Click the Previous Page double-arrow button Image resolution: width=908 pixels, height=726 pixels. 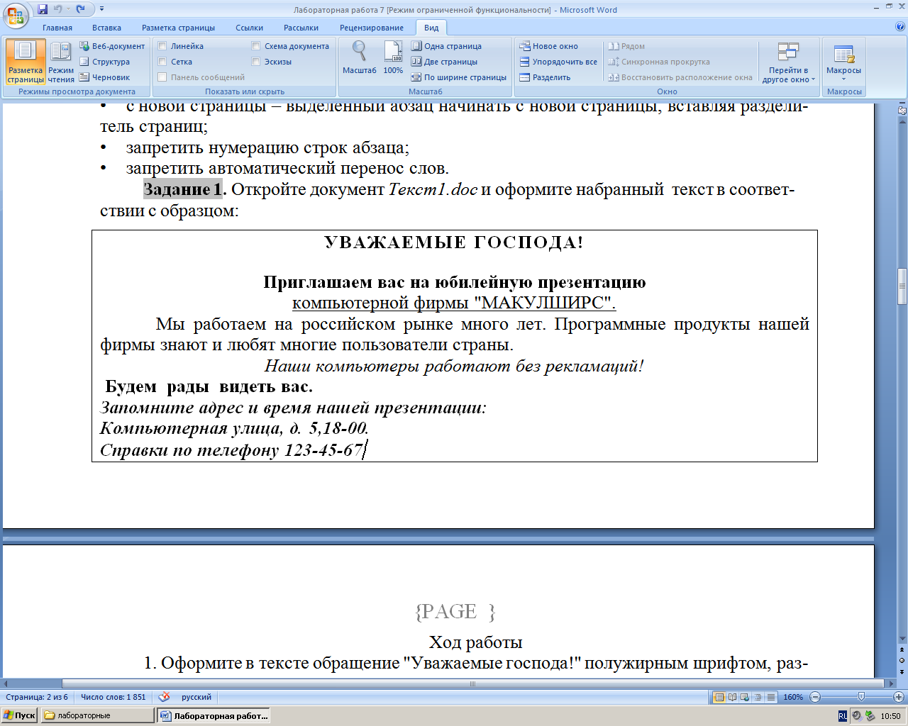pos(902,649)
